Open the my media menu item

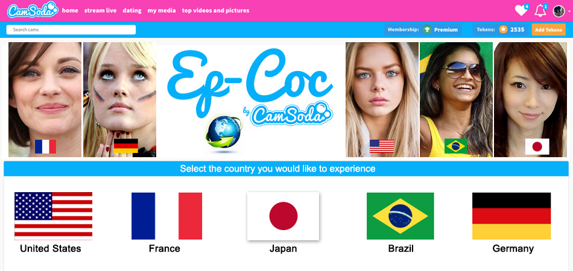[162, 11]
